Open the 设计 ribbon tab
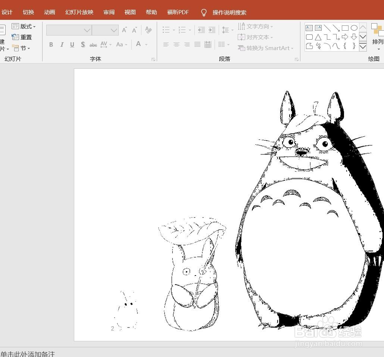The image size is (384, 357). [7, 12]
